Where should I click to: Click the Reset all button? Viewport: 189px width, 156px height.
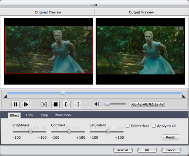(x=123, y=150)
